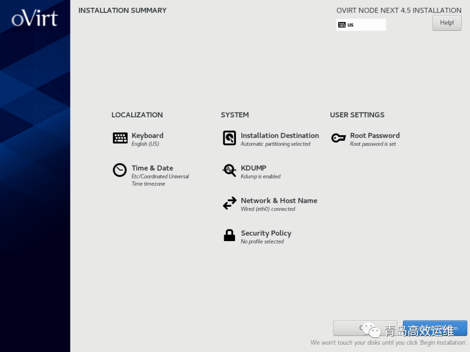The width and height of the screenshot is (470, 352).
Task: Click the Help! button
Action: pyautogui.click(x=446, y=23)
